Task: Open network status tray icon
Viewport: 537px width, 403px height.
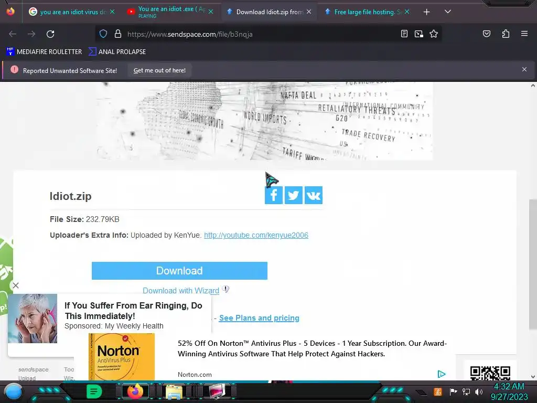Action: point(466,391)
